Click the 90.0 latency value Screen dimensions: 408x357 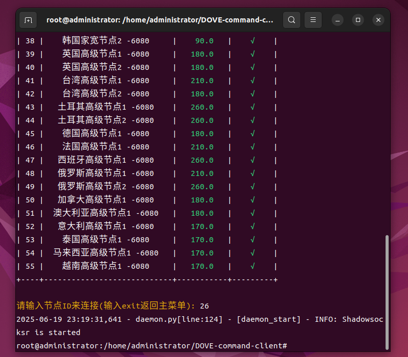pos(204,41)
